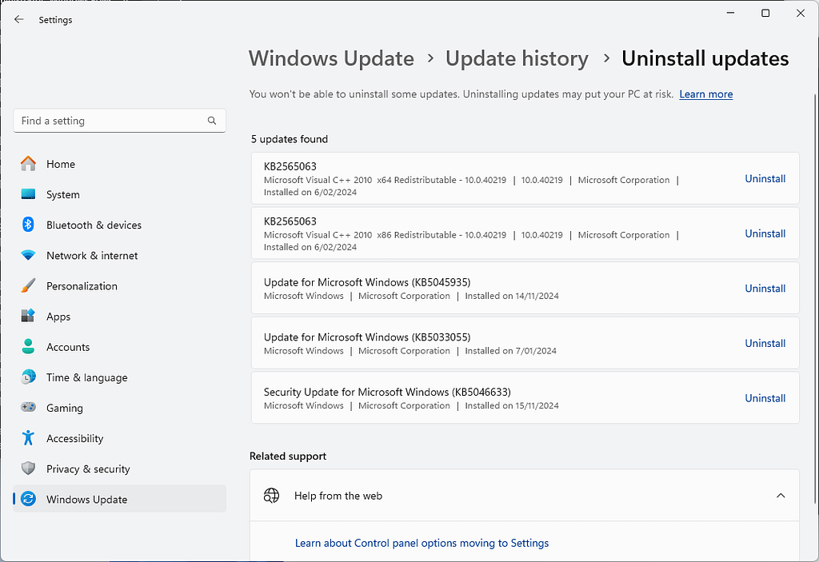Image resolution: width=819 pixels, height=562 pixels.
Task: Open Accessibility via its sidebar icon
Action: tap(30, 438)
